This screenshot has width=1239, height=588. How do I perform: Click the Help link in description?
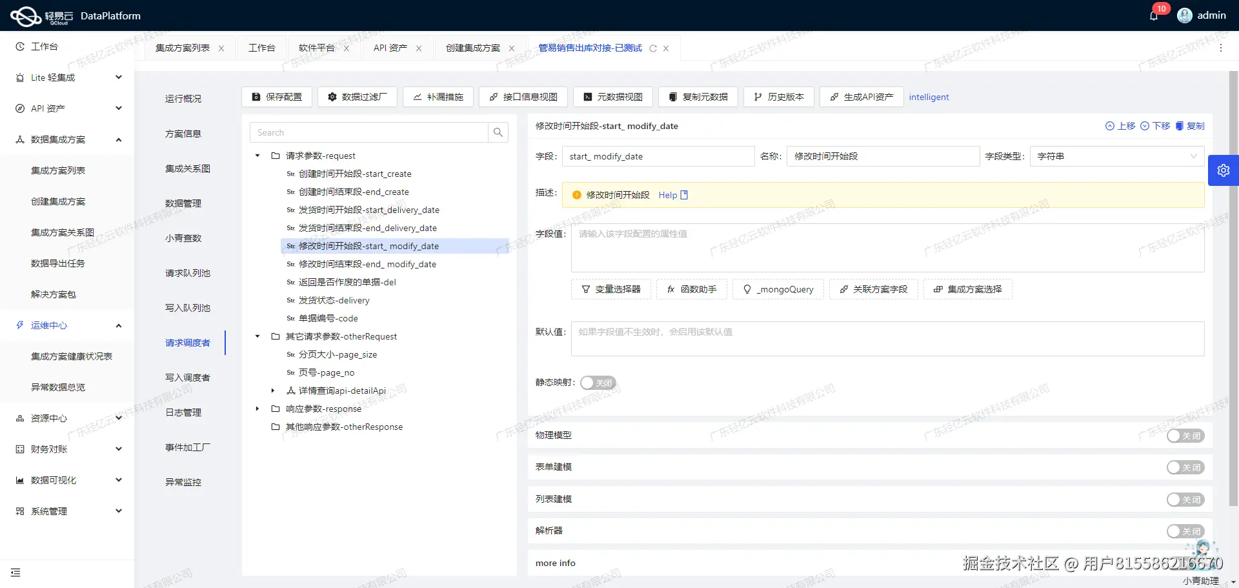668,195
